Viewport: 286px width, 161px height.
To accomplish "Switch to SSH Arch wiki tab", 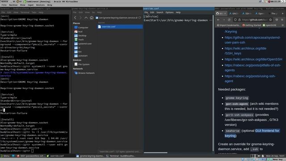I will 247,13.
